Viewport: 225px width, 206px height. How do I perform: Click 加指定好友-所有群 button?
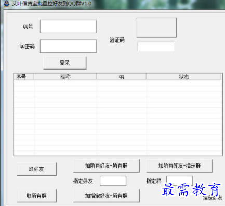click(107, 196)
